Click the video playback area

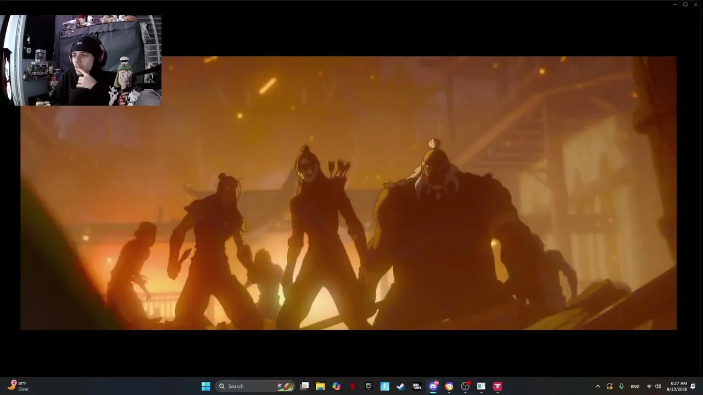pyautogui.click(x=349, y=193)
